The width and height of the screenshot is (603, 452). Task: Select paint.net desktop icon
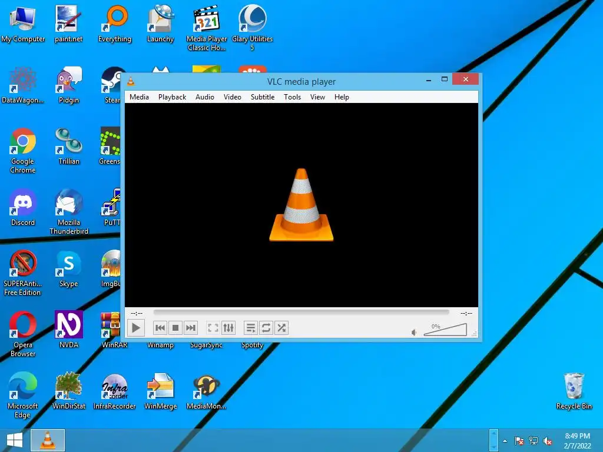click(68, 24)
